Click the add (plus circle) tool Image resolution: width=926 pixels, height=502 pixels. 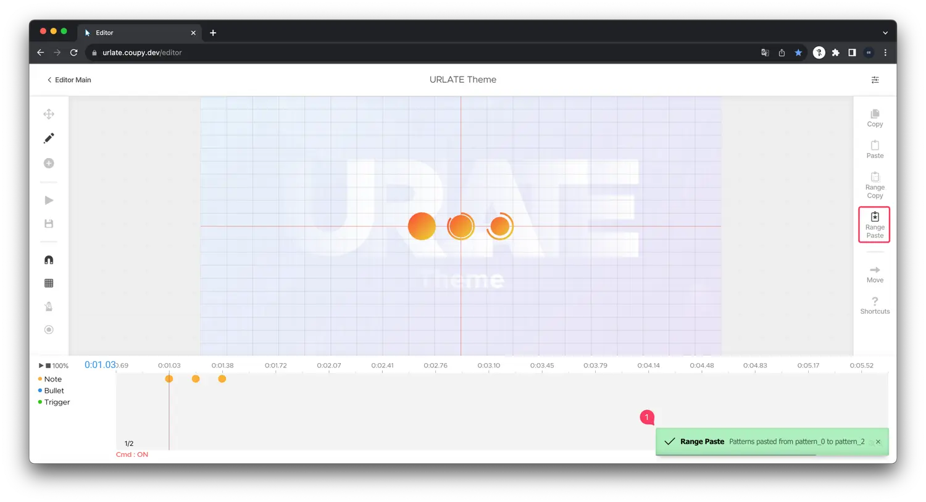(49, 163)
